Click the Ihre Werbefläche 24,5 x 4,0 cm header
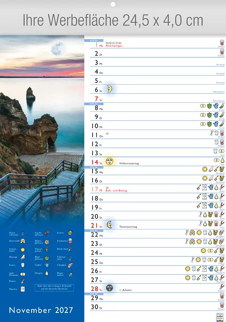Viewport: 226px width, 322px height. point(113,20)
